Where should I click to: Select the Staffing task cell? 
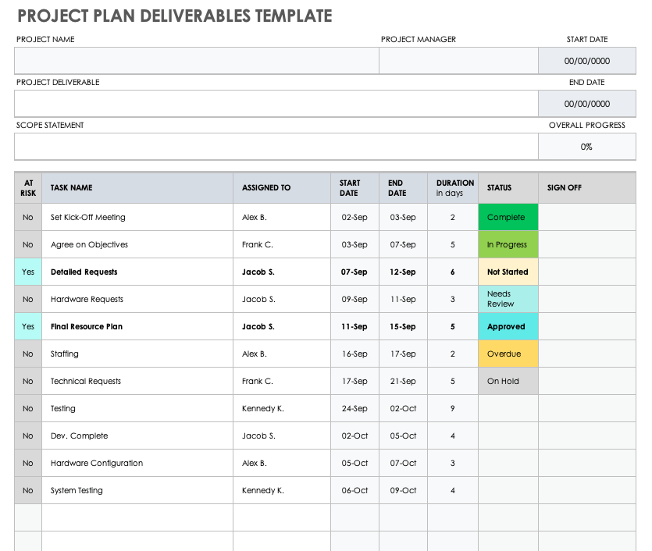[x=137, y=354]
